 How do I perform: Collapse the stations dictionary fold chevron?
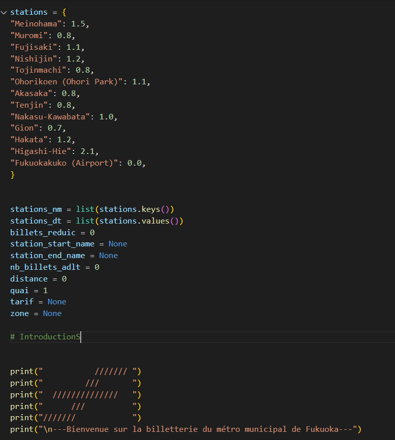(4, 12)
